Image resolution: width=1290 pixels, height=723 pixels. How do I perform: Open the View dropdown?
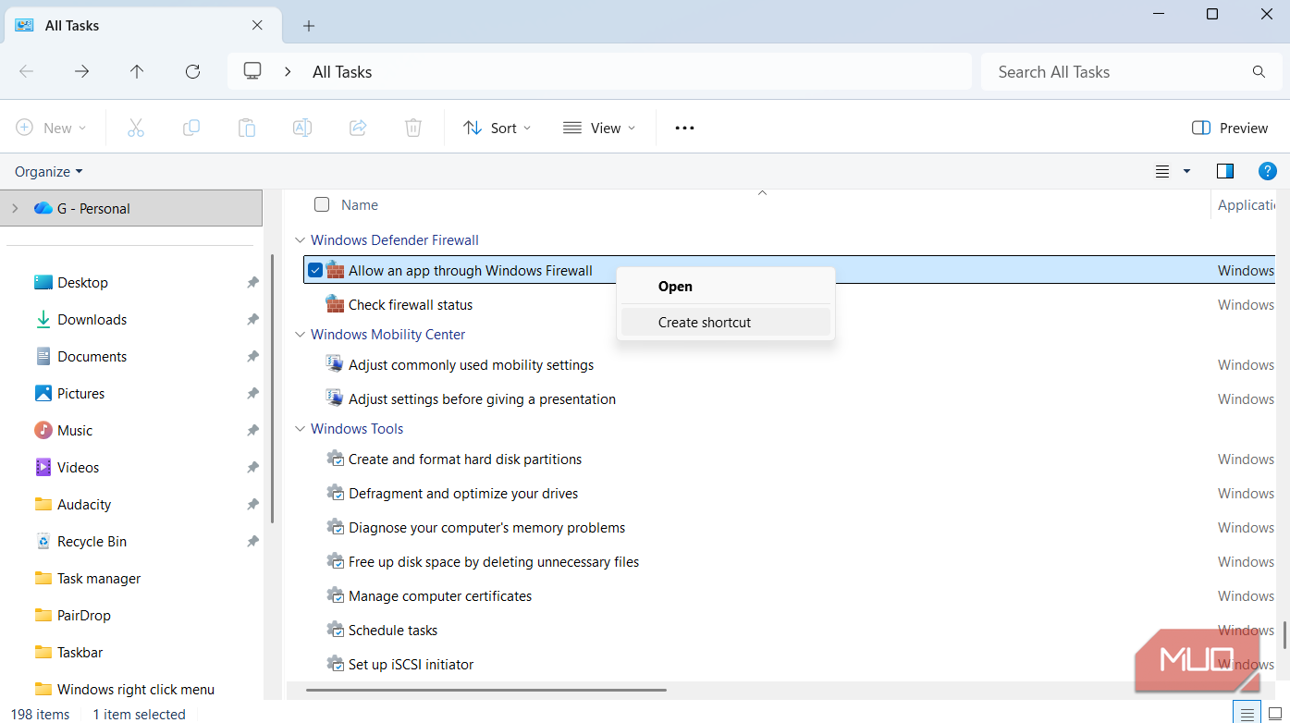pos(599,128)
